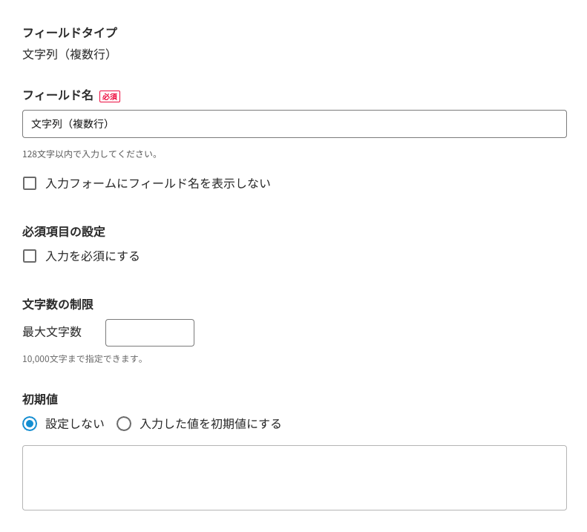
Task: Click the 入力フォームにフィールド名を表示しない label text
Action: (158, 183)
